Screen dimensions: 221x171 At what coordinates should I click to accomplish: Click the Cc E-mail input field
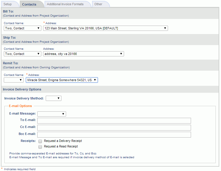[114, 128]
